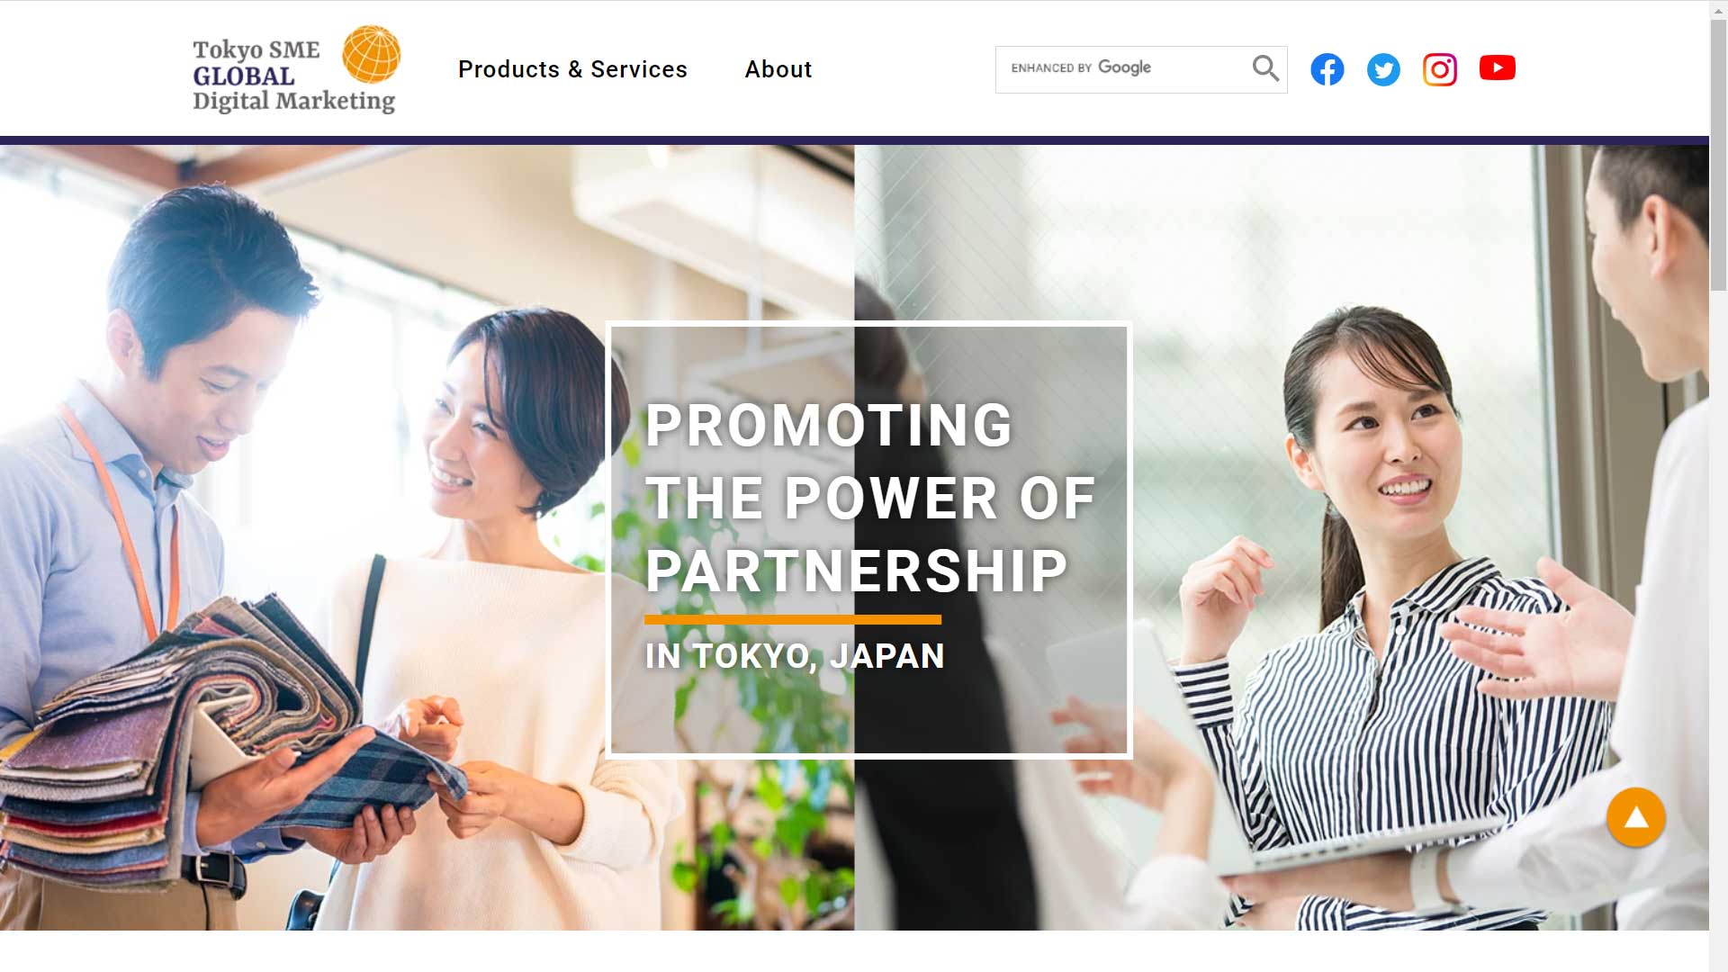Click the magnifier search icon
Viewport: 1728px width, 972px height.
1265,68
